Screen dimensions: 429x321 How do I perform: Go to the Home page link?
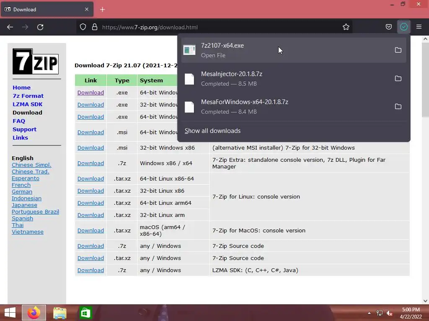(x=22, y=88)
